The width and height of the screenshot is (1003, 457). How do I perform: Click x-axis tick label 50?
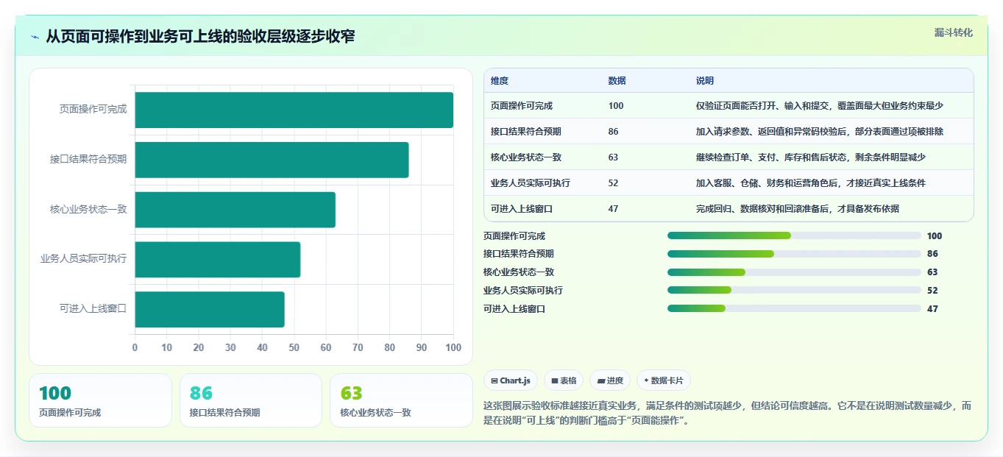coord(294,347)
